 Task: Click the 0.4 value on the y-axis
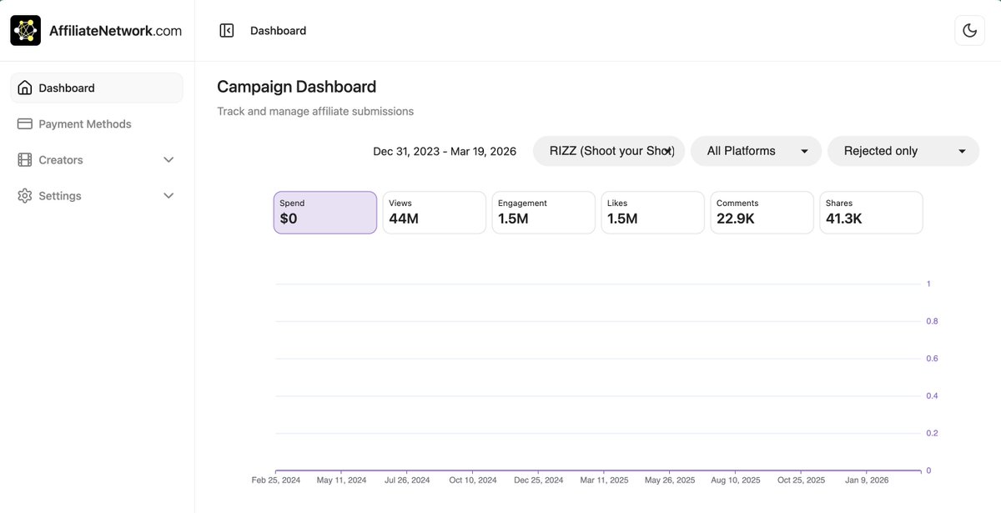point(932,396)
